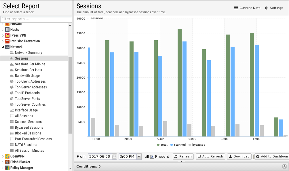The height and width of the screenshot is (171, 289).
Task: Click the Network category icon
Action: tap(7, 47)
